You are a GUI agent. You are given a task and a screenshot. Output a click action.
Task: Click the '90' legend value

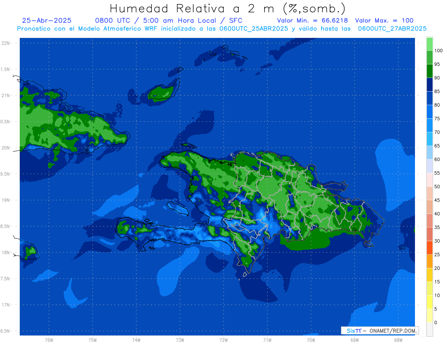[437, 78]
